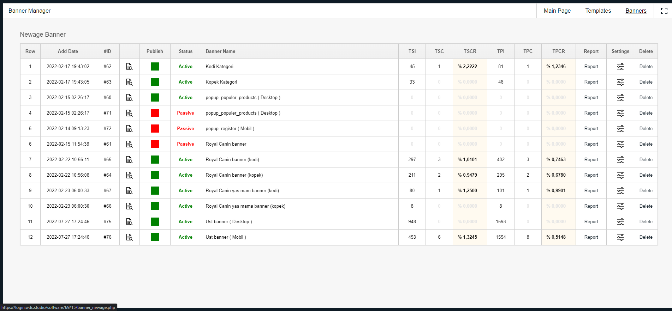This screenshot has height=311, width=672.
Task: Toggle red publish square for popup_register ( Mobil )
Action: 155,129
